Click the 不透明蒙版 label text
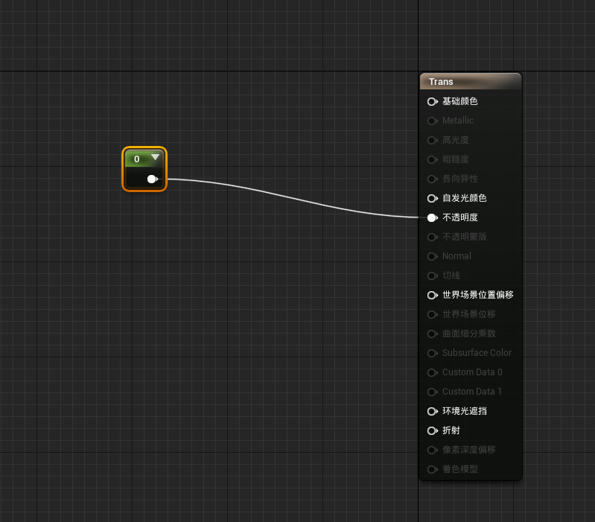The width and height of the screenshot is (595, 522). pos(465,237)
